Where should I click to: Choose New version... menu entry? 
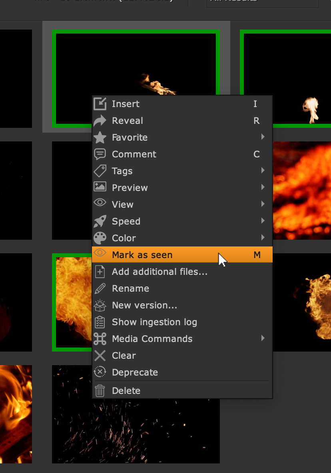click(x=144, y=305)
